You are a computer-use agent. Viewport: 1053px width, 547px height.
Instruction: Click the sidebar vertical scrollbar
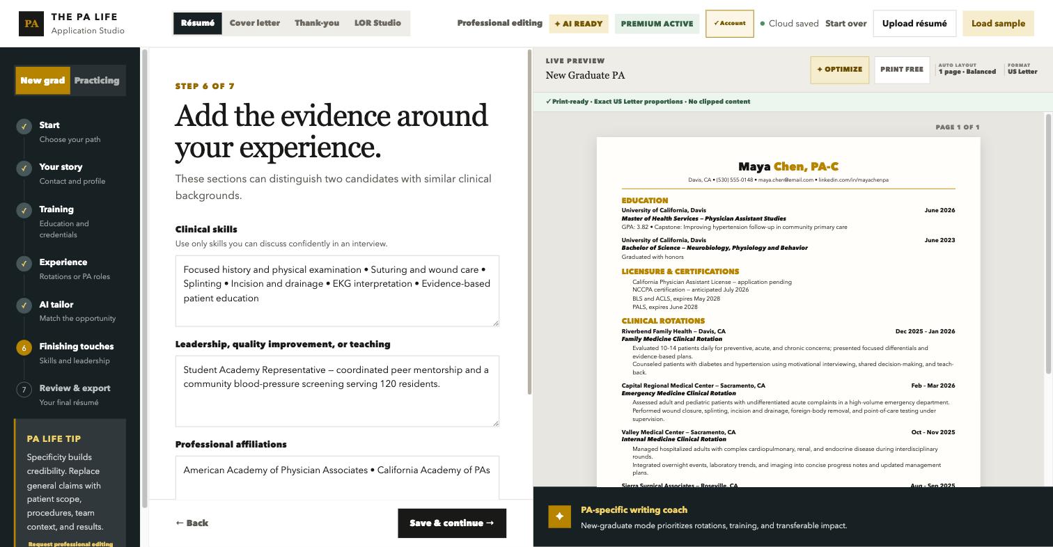point(145,278)
